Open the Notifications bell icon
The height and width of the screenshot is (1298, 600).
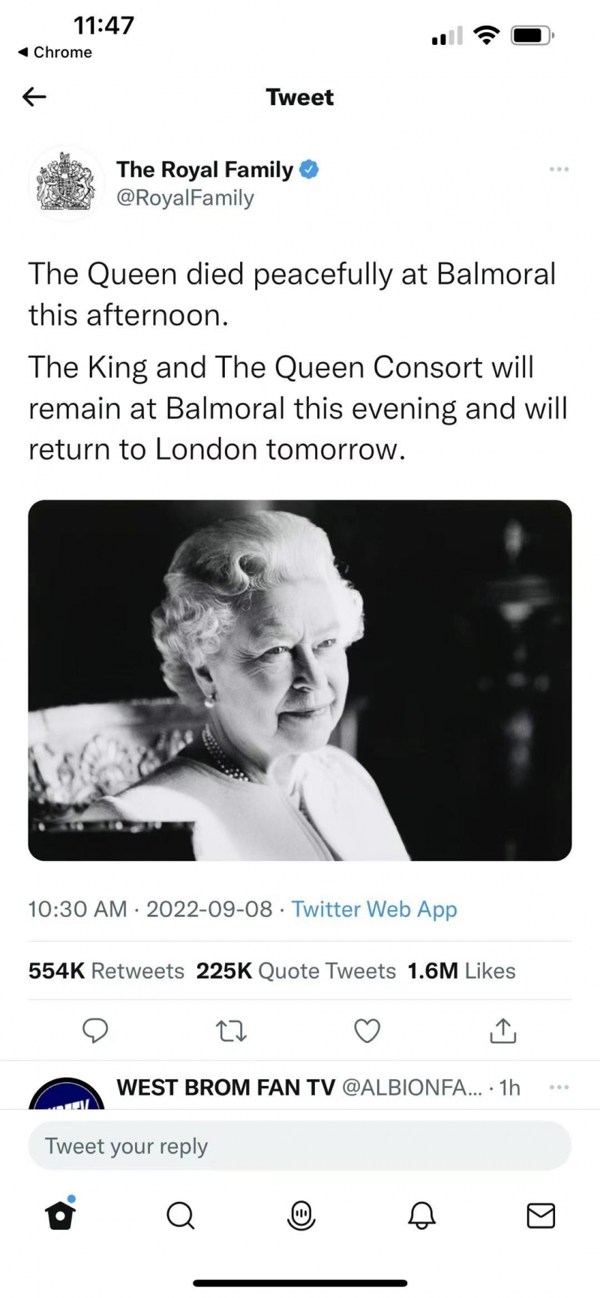(421, 1216)
